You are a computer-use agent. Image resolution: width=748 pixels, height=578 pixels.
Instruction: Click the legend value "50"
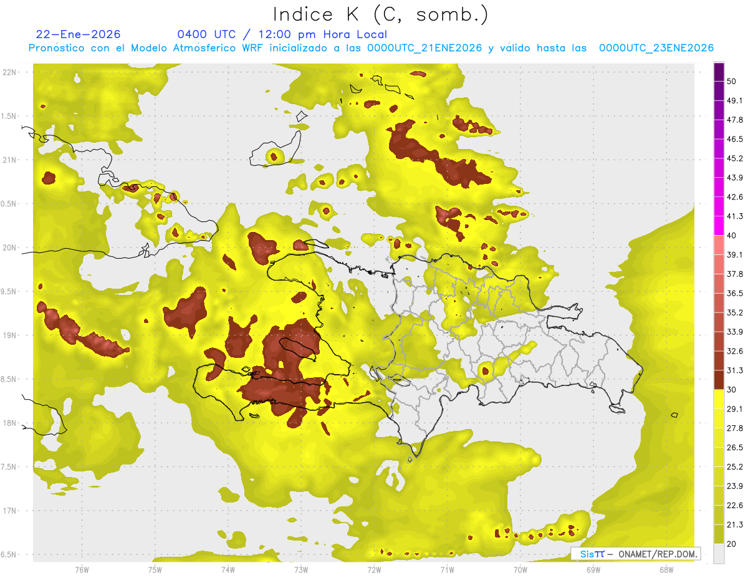point(732,81)
